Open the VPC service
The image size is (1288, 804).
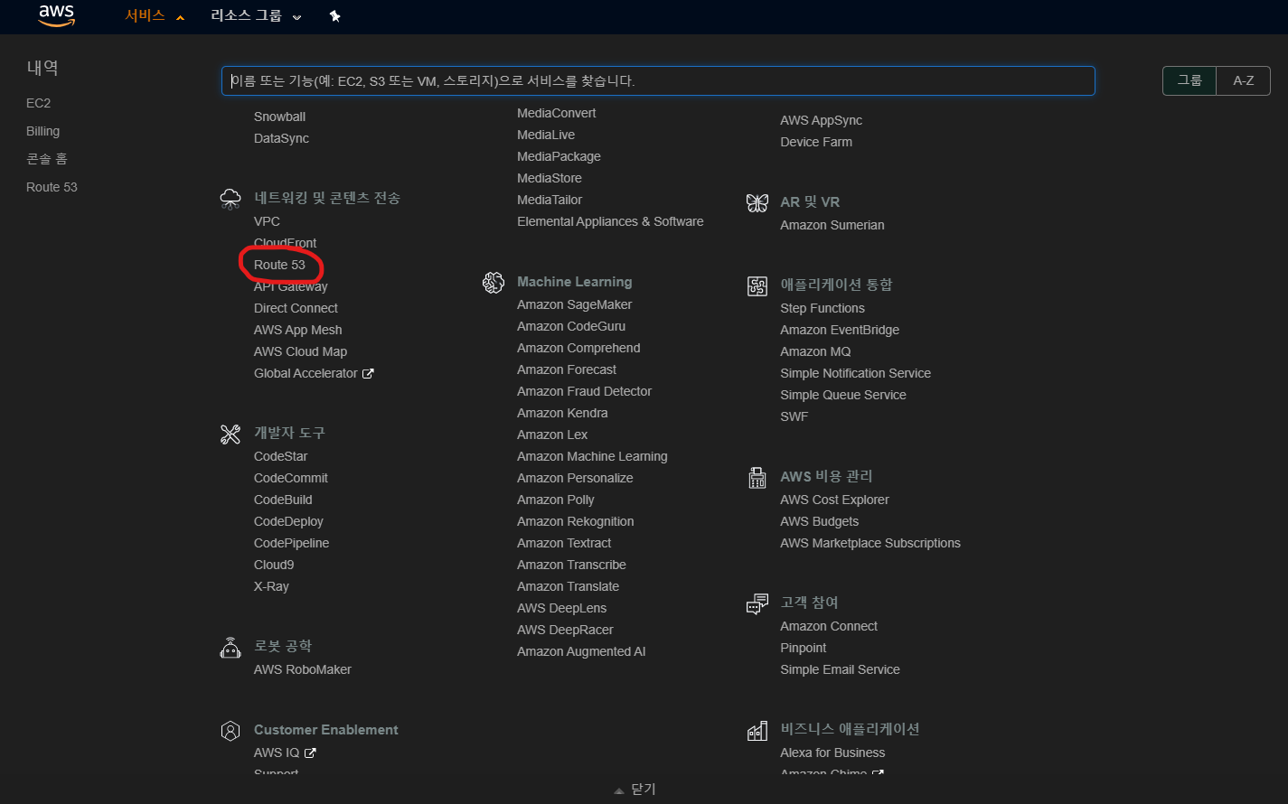pyautogui.click(x=267, y=221)
